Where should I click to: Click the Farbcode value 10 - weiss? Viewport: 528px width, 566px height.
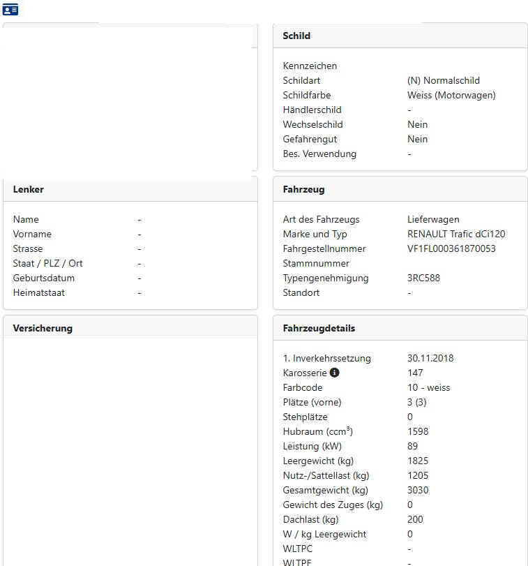point(428,387)
